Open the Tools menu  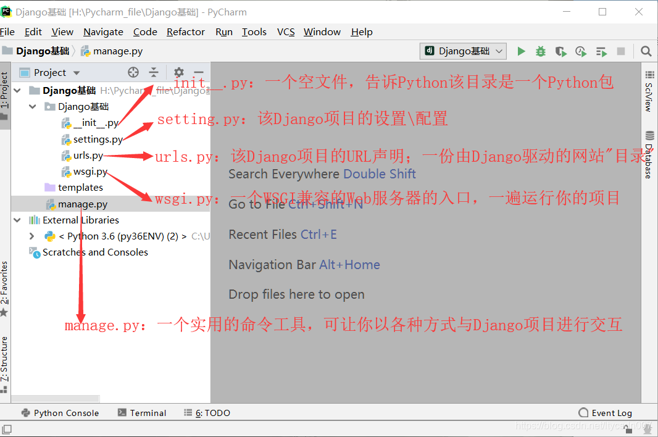254,32
